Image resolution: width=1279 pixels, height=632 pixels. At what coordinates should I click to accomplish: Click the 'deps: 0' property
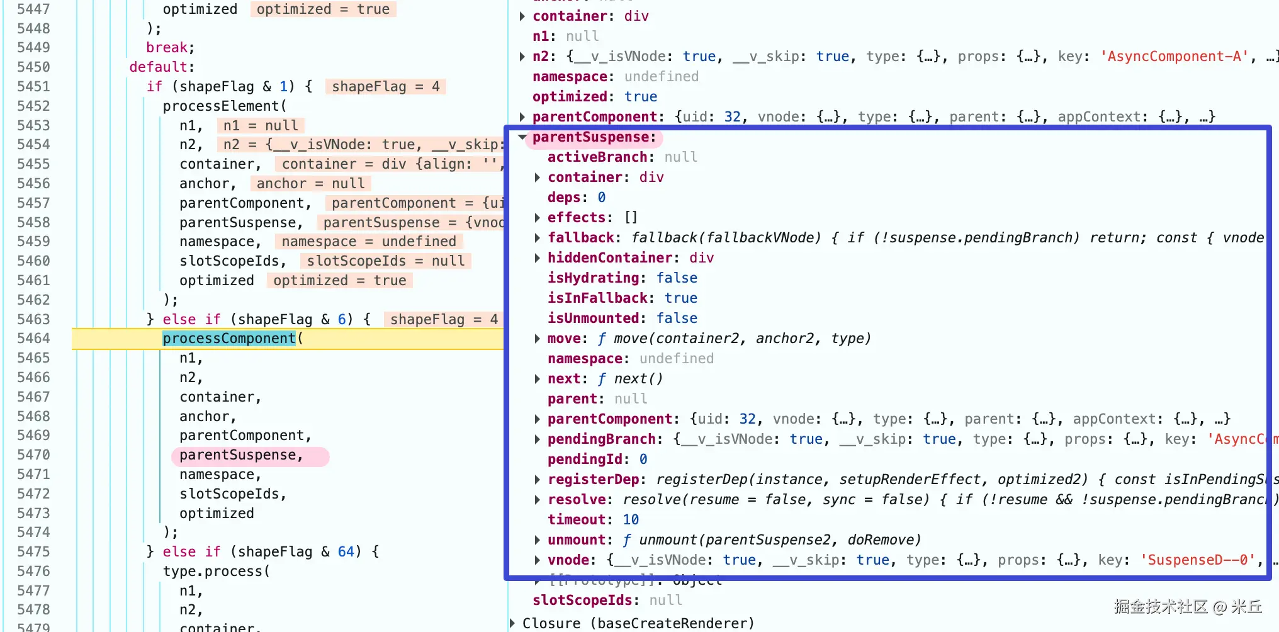tap(577, 198)
